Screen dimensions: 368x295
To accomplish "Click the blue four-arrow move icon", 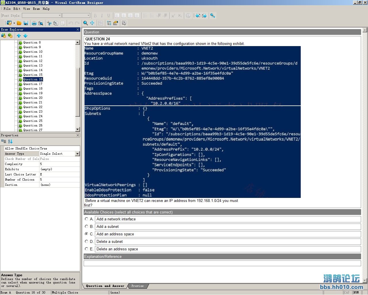I will [92, 23].
